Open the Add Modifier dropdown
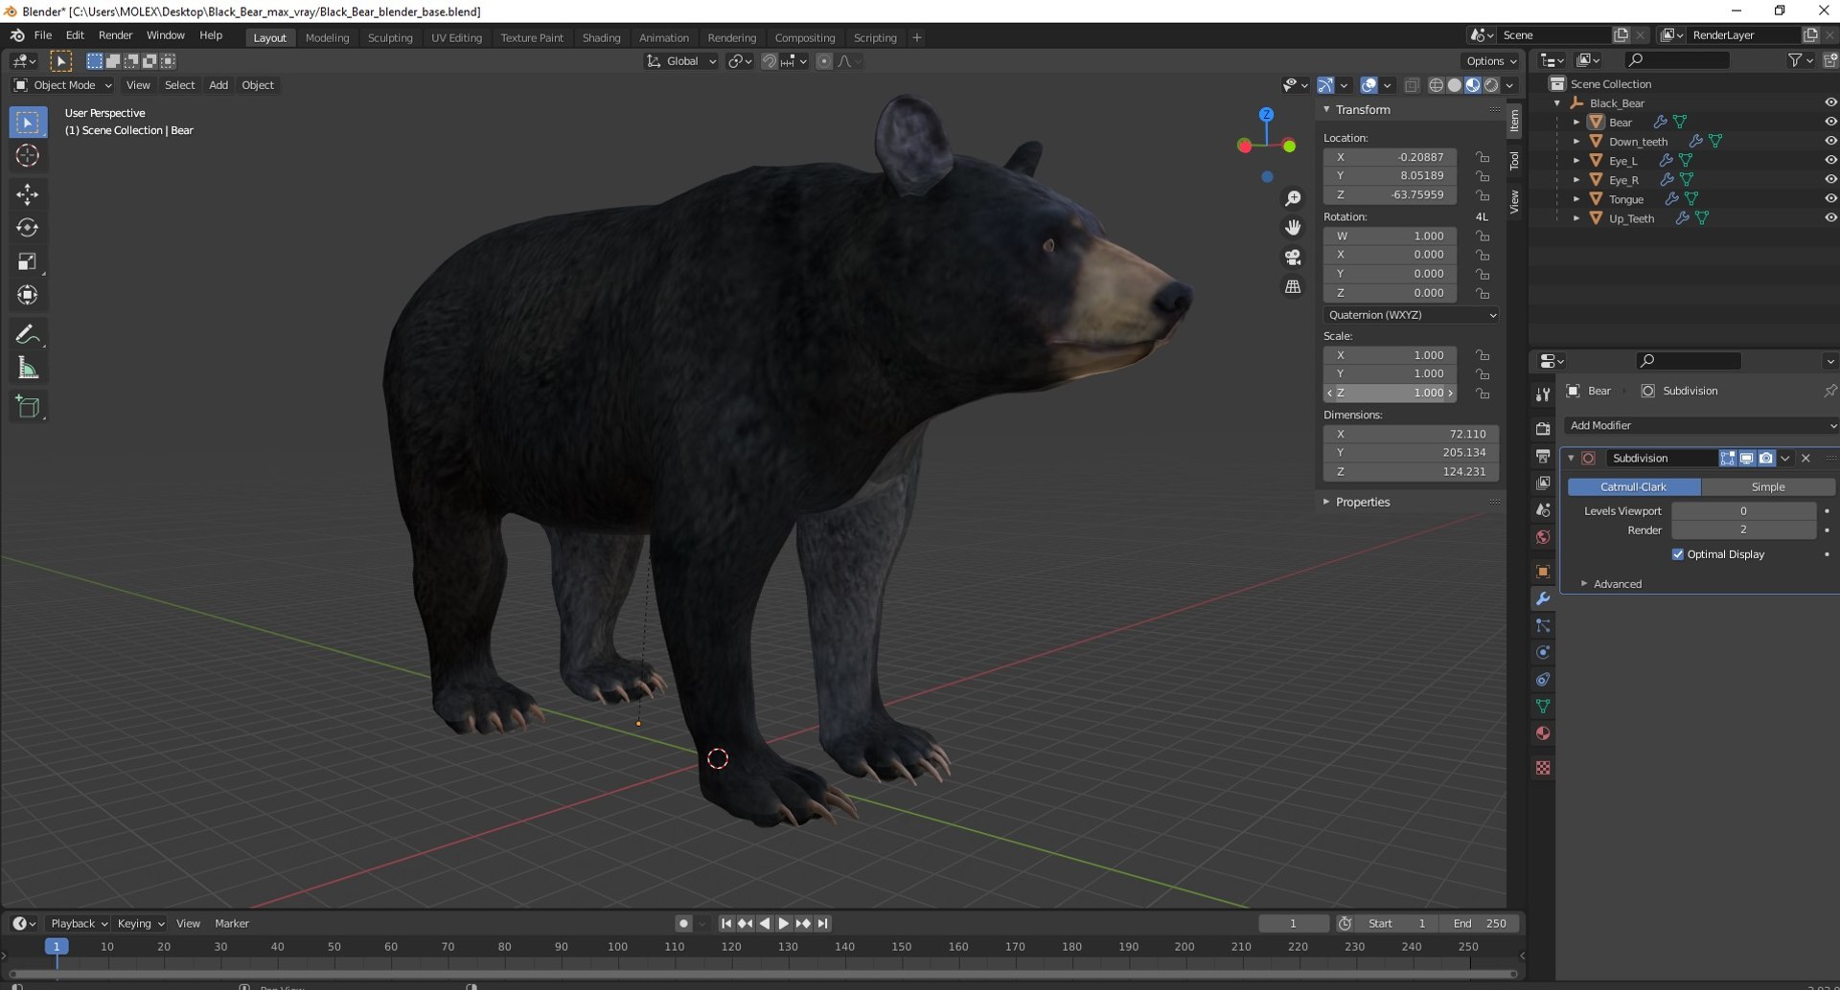Image resolution: width=1840 pixels, height=990 pixels. [x=1701, y=425]
